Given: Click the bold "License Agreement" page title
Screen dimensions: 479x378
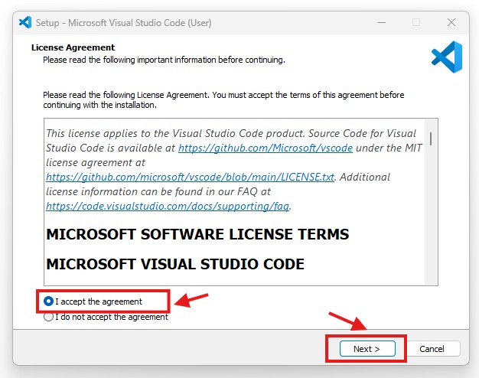Looking at the screenshot, I should pos(73,47).
